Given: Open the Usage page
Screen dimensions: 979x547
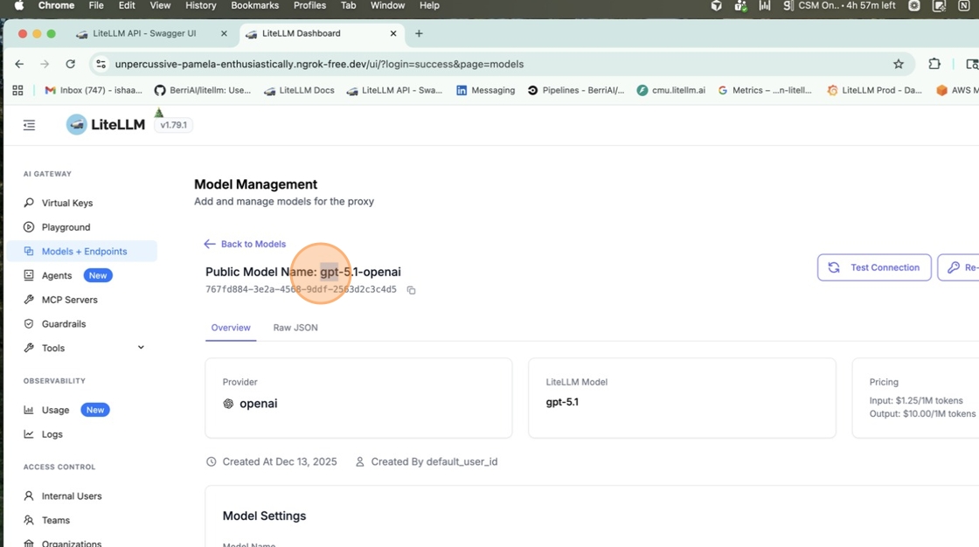Looking at the screenshot, I should pos(55,411).
